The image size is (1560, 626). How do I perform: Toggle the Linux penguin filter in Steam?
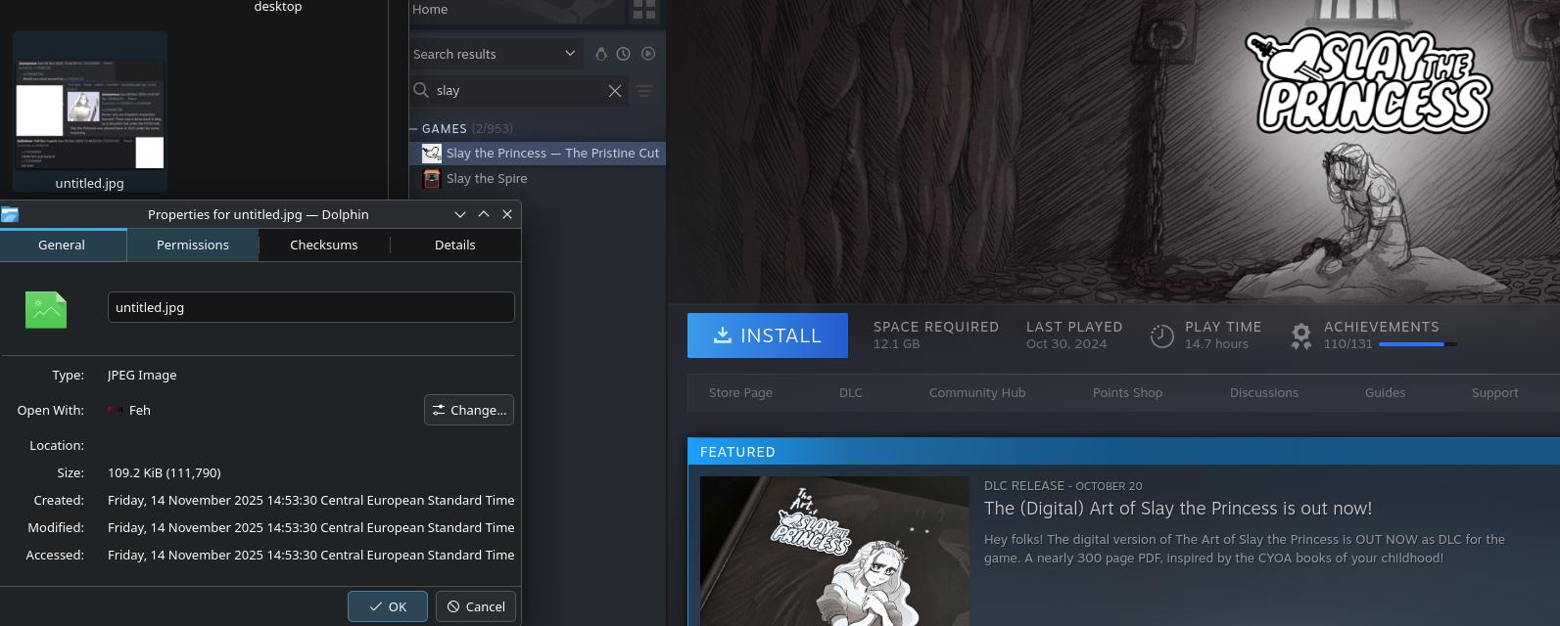click(x=600, y=54)
